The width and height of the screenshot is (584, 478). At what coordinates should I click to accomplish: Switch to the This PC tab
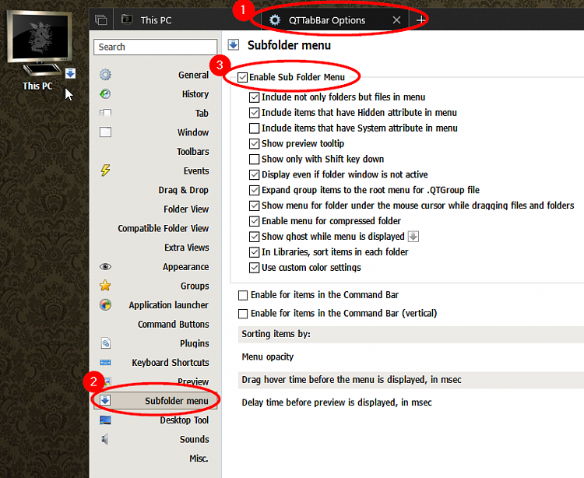[x=156, y=20]
